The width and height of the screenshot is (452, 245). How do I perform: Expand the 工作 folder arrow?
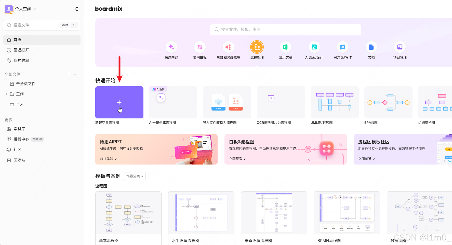(x=7, y=94)
